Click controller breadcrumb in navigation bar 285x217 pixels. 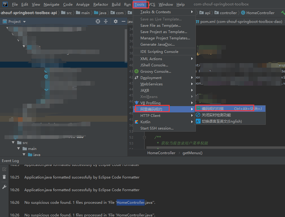[x=226, y=13]
